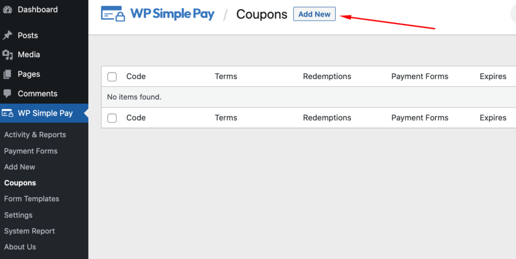Click the WP Simple Pay sidebar icon
This screenshot has width=516, height=259.
[8, 113]
